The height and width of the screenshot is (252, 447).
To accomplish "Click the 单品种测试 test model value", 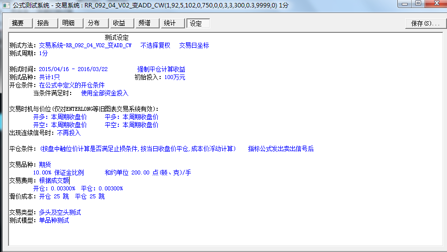I will pos(54,220).
